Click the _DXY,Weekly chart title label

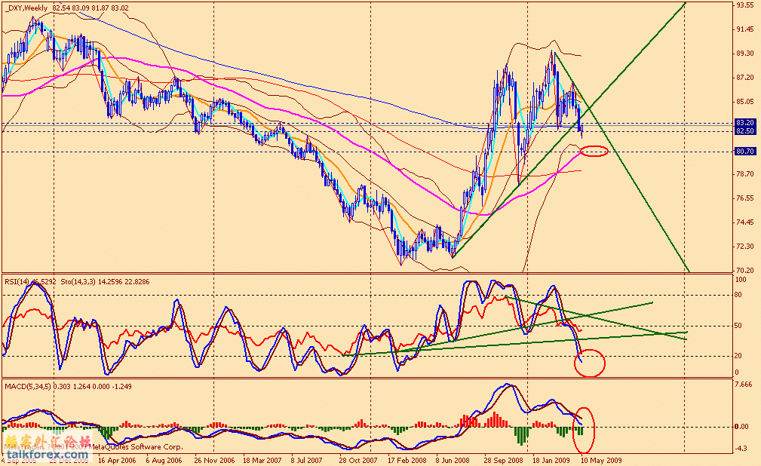26,8
